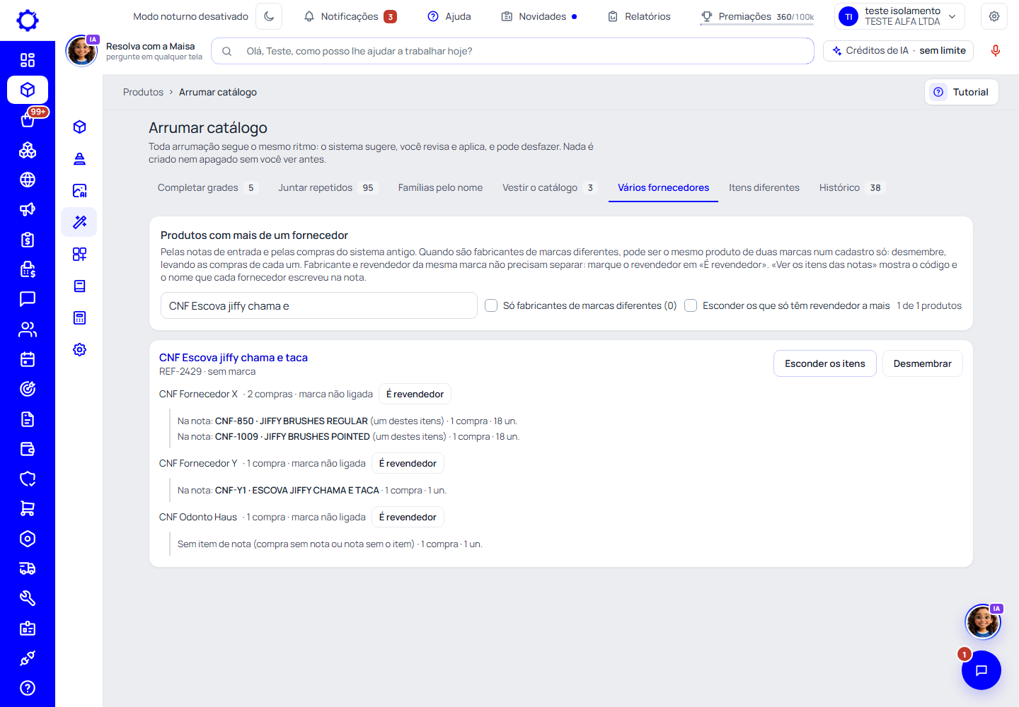Image resolution: width=1019 pixels, height=707 pixels.
Task: Open the plug integrations icon
Action: tap(28, 658)
